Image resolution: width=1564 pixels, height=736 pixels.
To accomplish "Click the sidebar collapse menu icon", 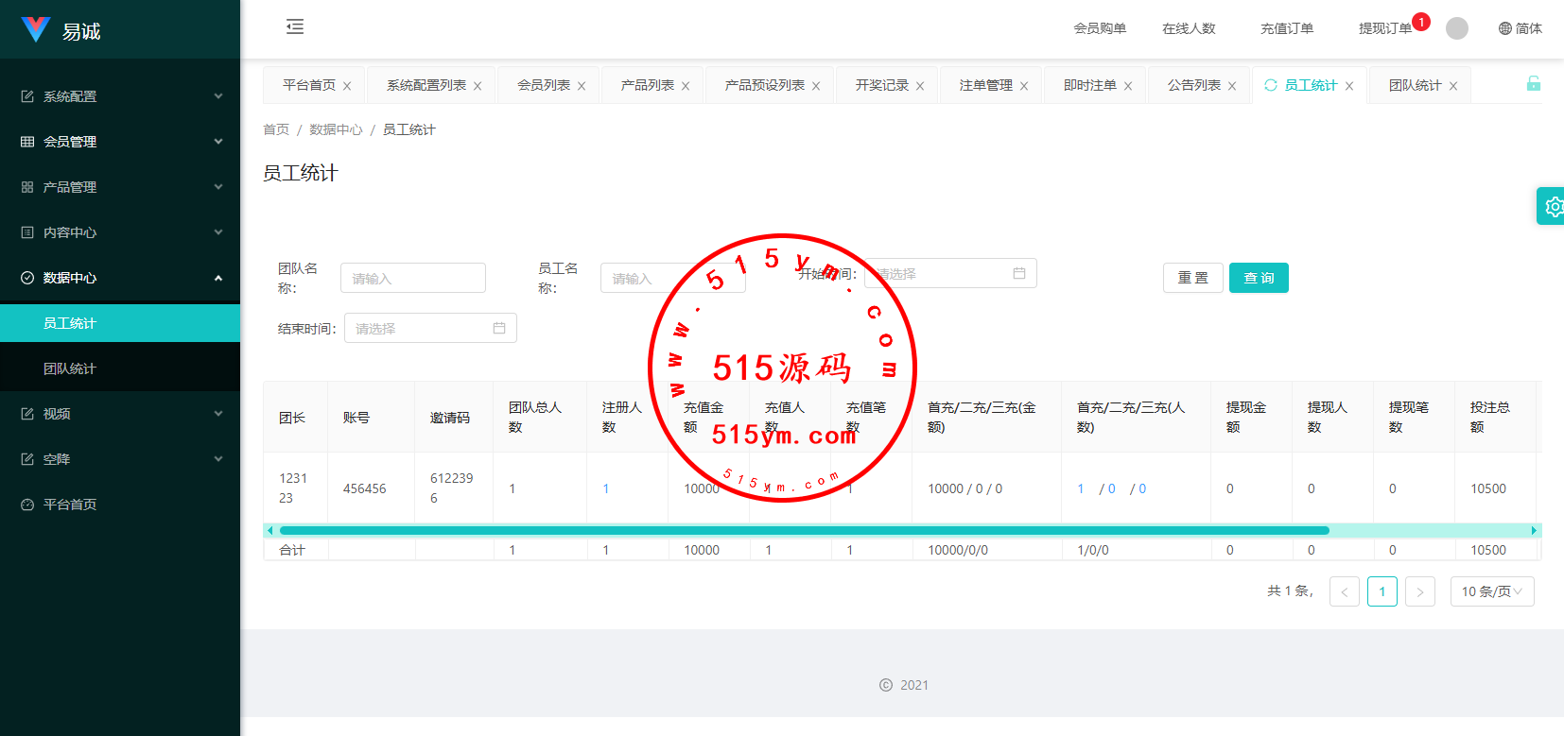I will 295,26.
